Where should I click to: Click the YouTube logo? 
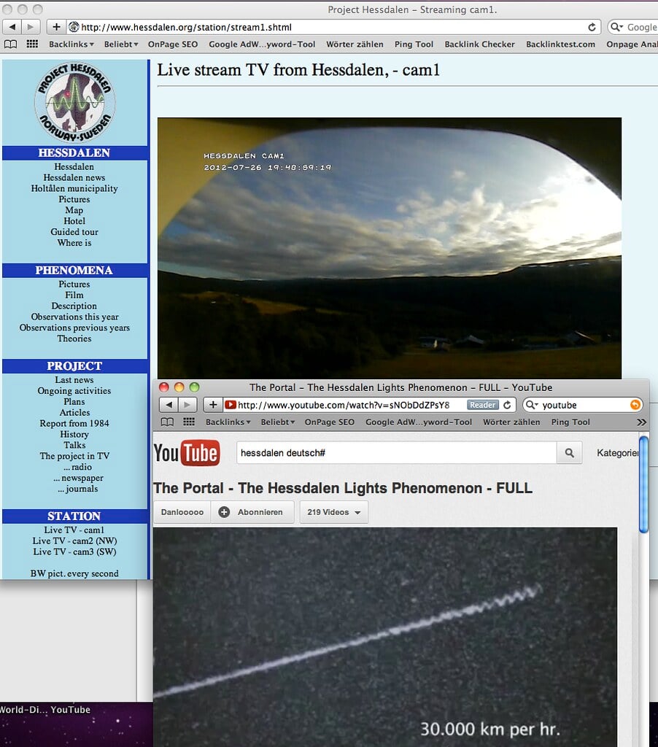coord(187,453)
